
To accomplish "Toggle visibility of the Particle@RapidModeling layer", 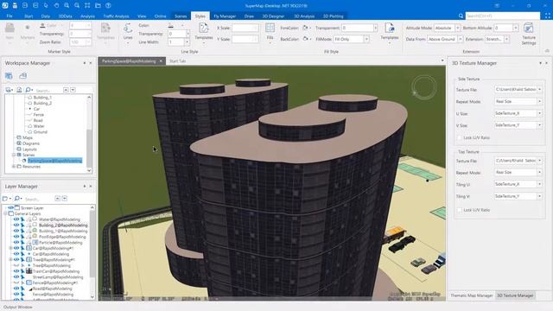I will 16,242.
